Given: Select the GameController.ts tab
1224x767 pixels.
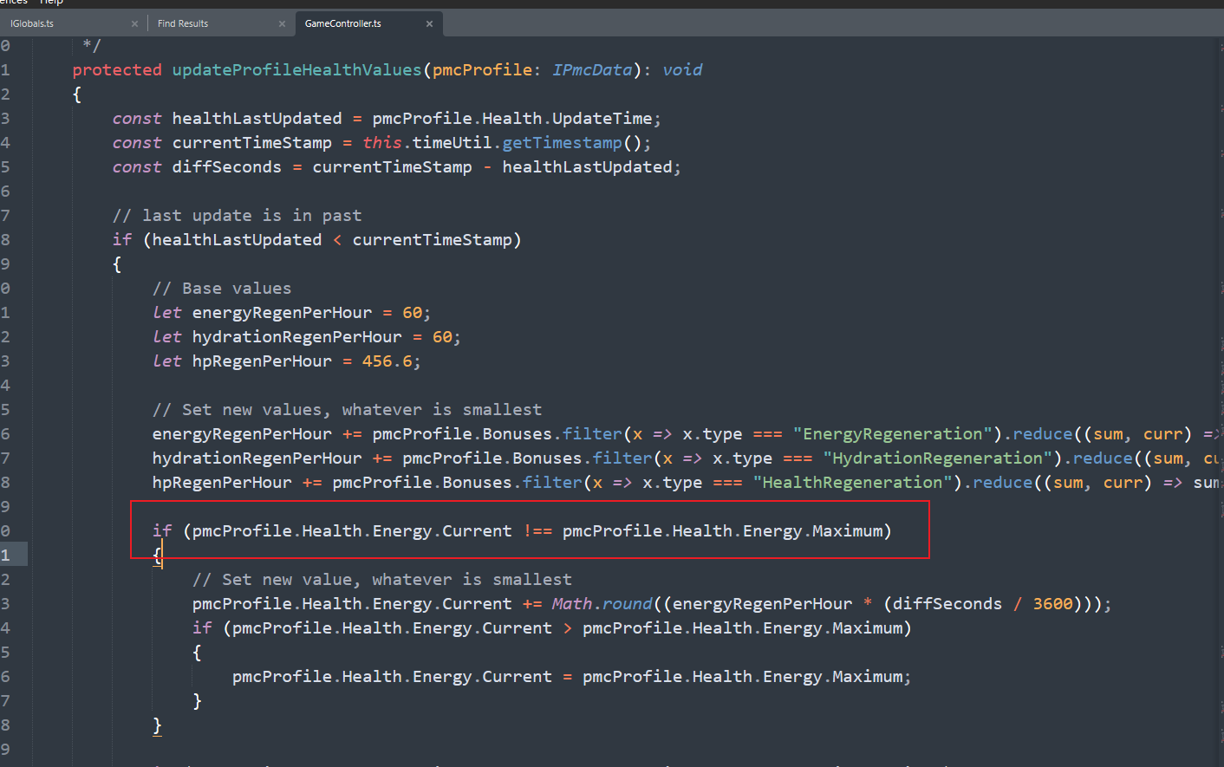Looking at the screenshot, I should [x=343, y=23].
